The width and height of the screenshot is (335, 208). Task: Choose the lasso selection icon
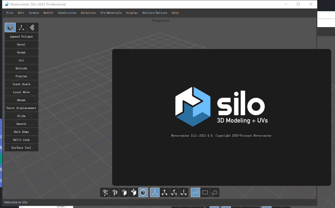215,192
